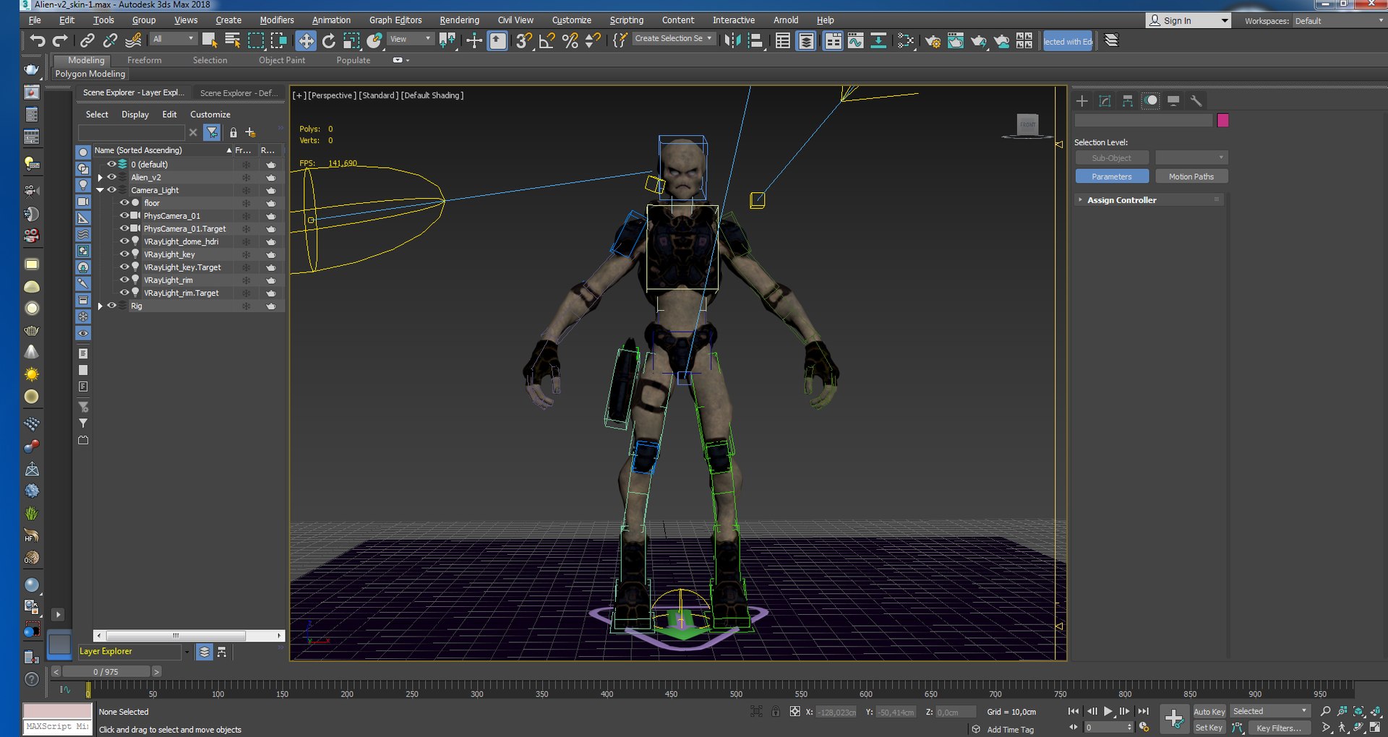This screenshot has height=737, width=1388.
Task: Click the Motion Paths button
Action: [x=1191, y=177]
